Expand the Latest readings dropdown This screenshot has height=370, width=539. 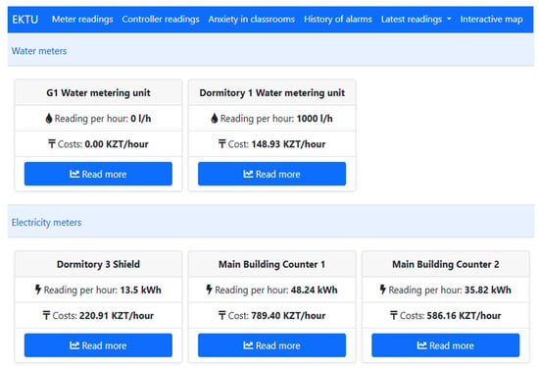click(416, 20)
